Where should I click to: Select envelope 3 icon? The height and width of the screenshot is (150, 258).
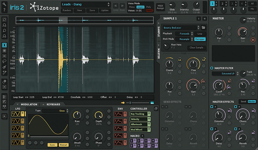[119, 128]
